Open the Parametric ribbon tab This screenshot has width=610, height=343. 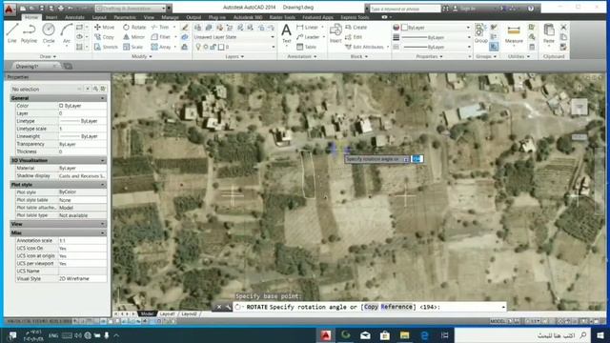pyautogui.click(x=125, y=17)
